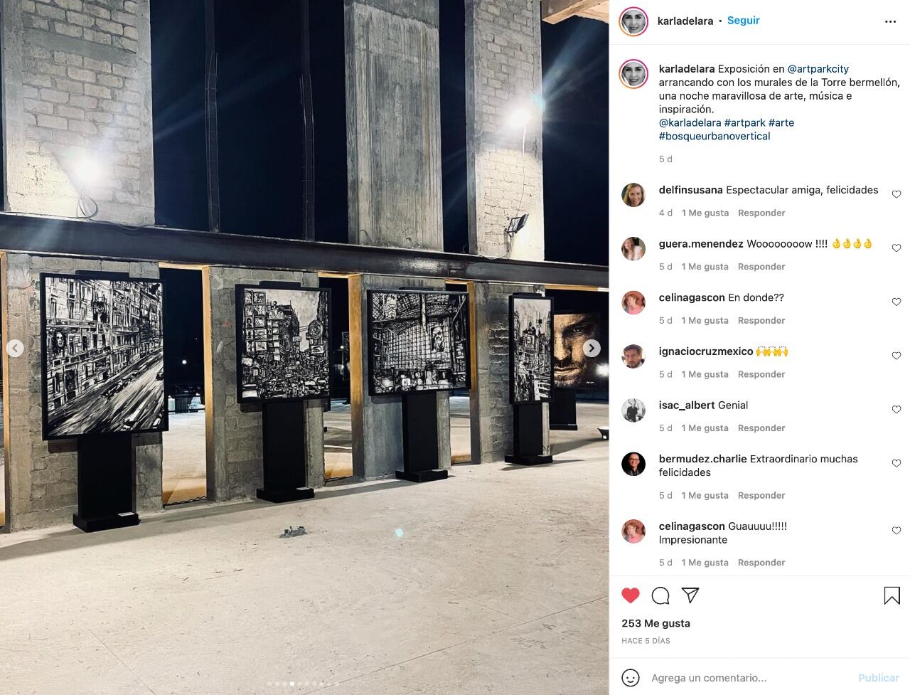This screenshot has width=910, height=695.
Task: Go to the next photo with the right arrow
Action: pyautogui.click(x=591, y=348)
